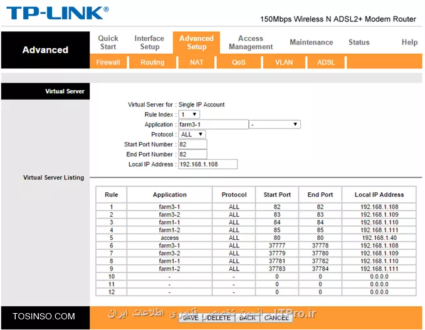Image resolution: width=425 pixels, height=330 pixels.
Task: Click start port 80 cell
Action: [x=277, y=238]
